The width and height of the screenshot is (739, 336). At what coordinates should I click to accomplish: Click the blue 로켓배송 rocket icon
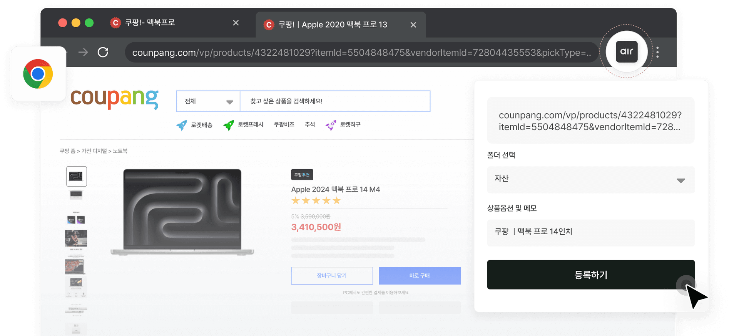click(x=182, y=125)
